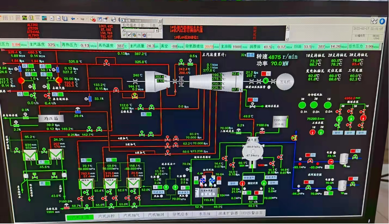Toggle 联锁 button under 2# circulating pump
Viewport: 389px width, 224px height.
350,133
